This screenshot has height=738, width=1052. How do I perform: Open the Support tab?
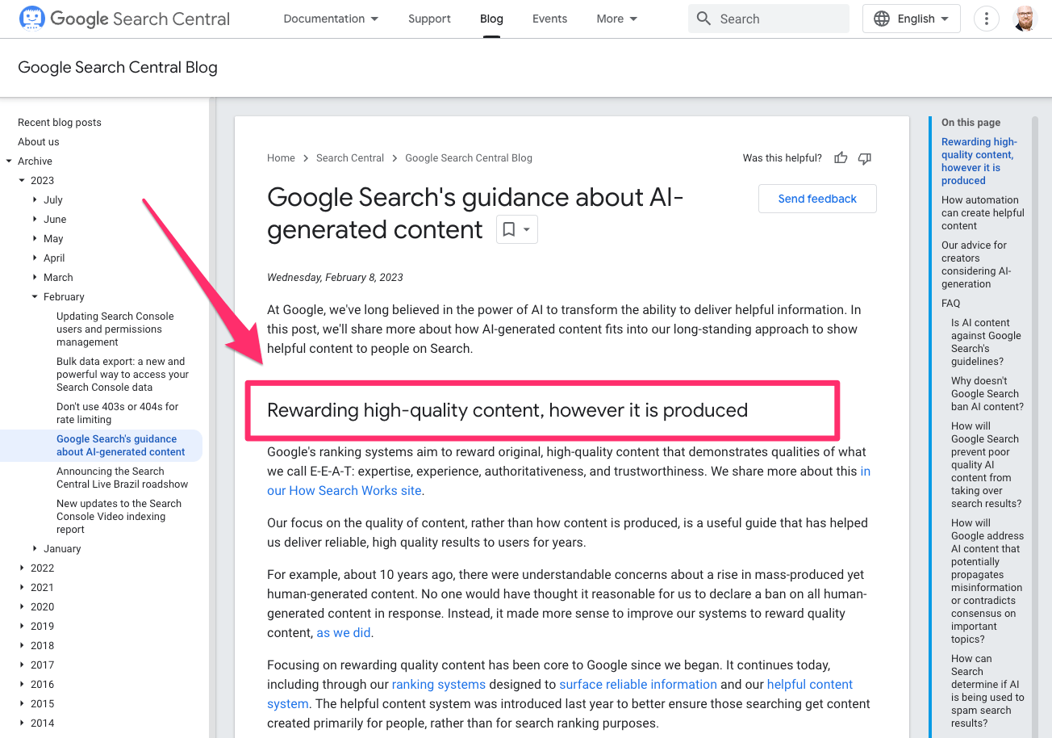[429, 19]
